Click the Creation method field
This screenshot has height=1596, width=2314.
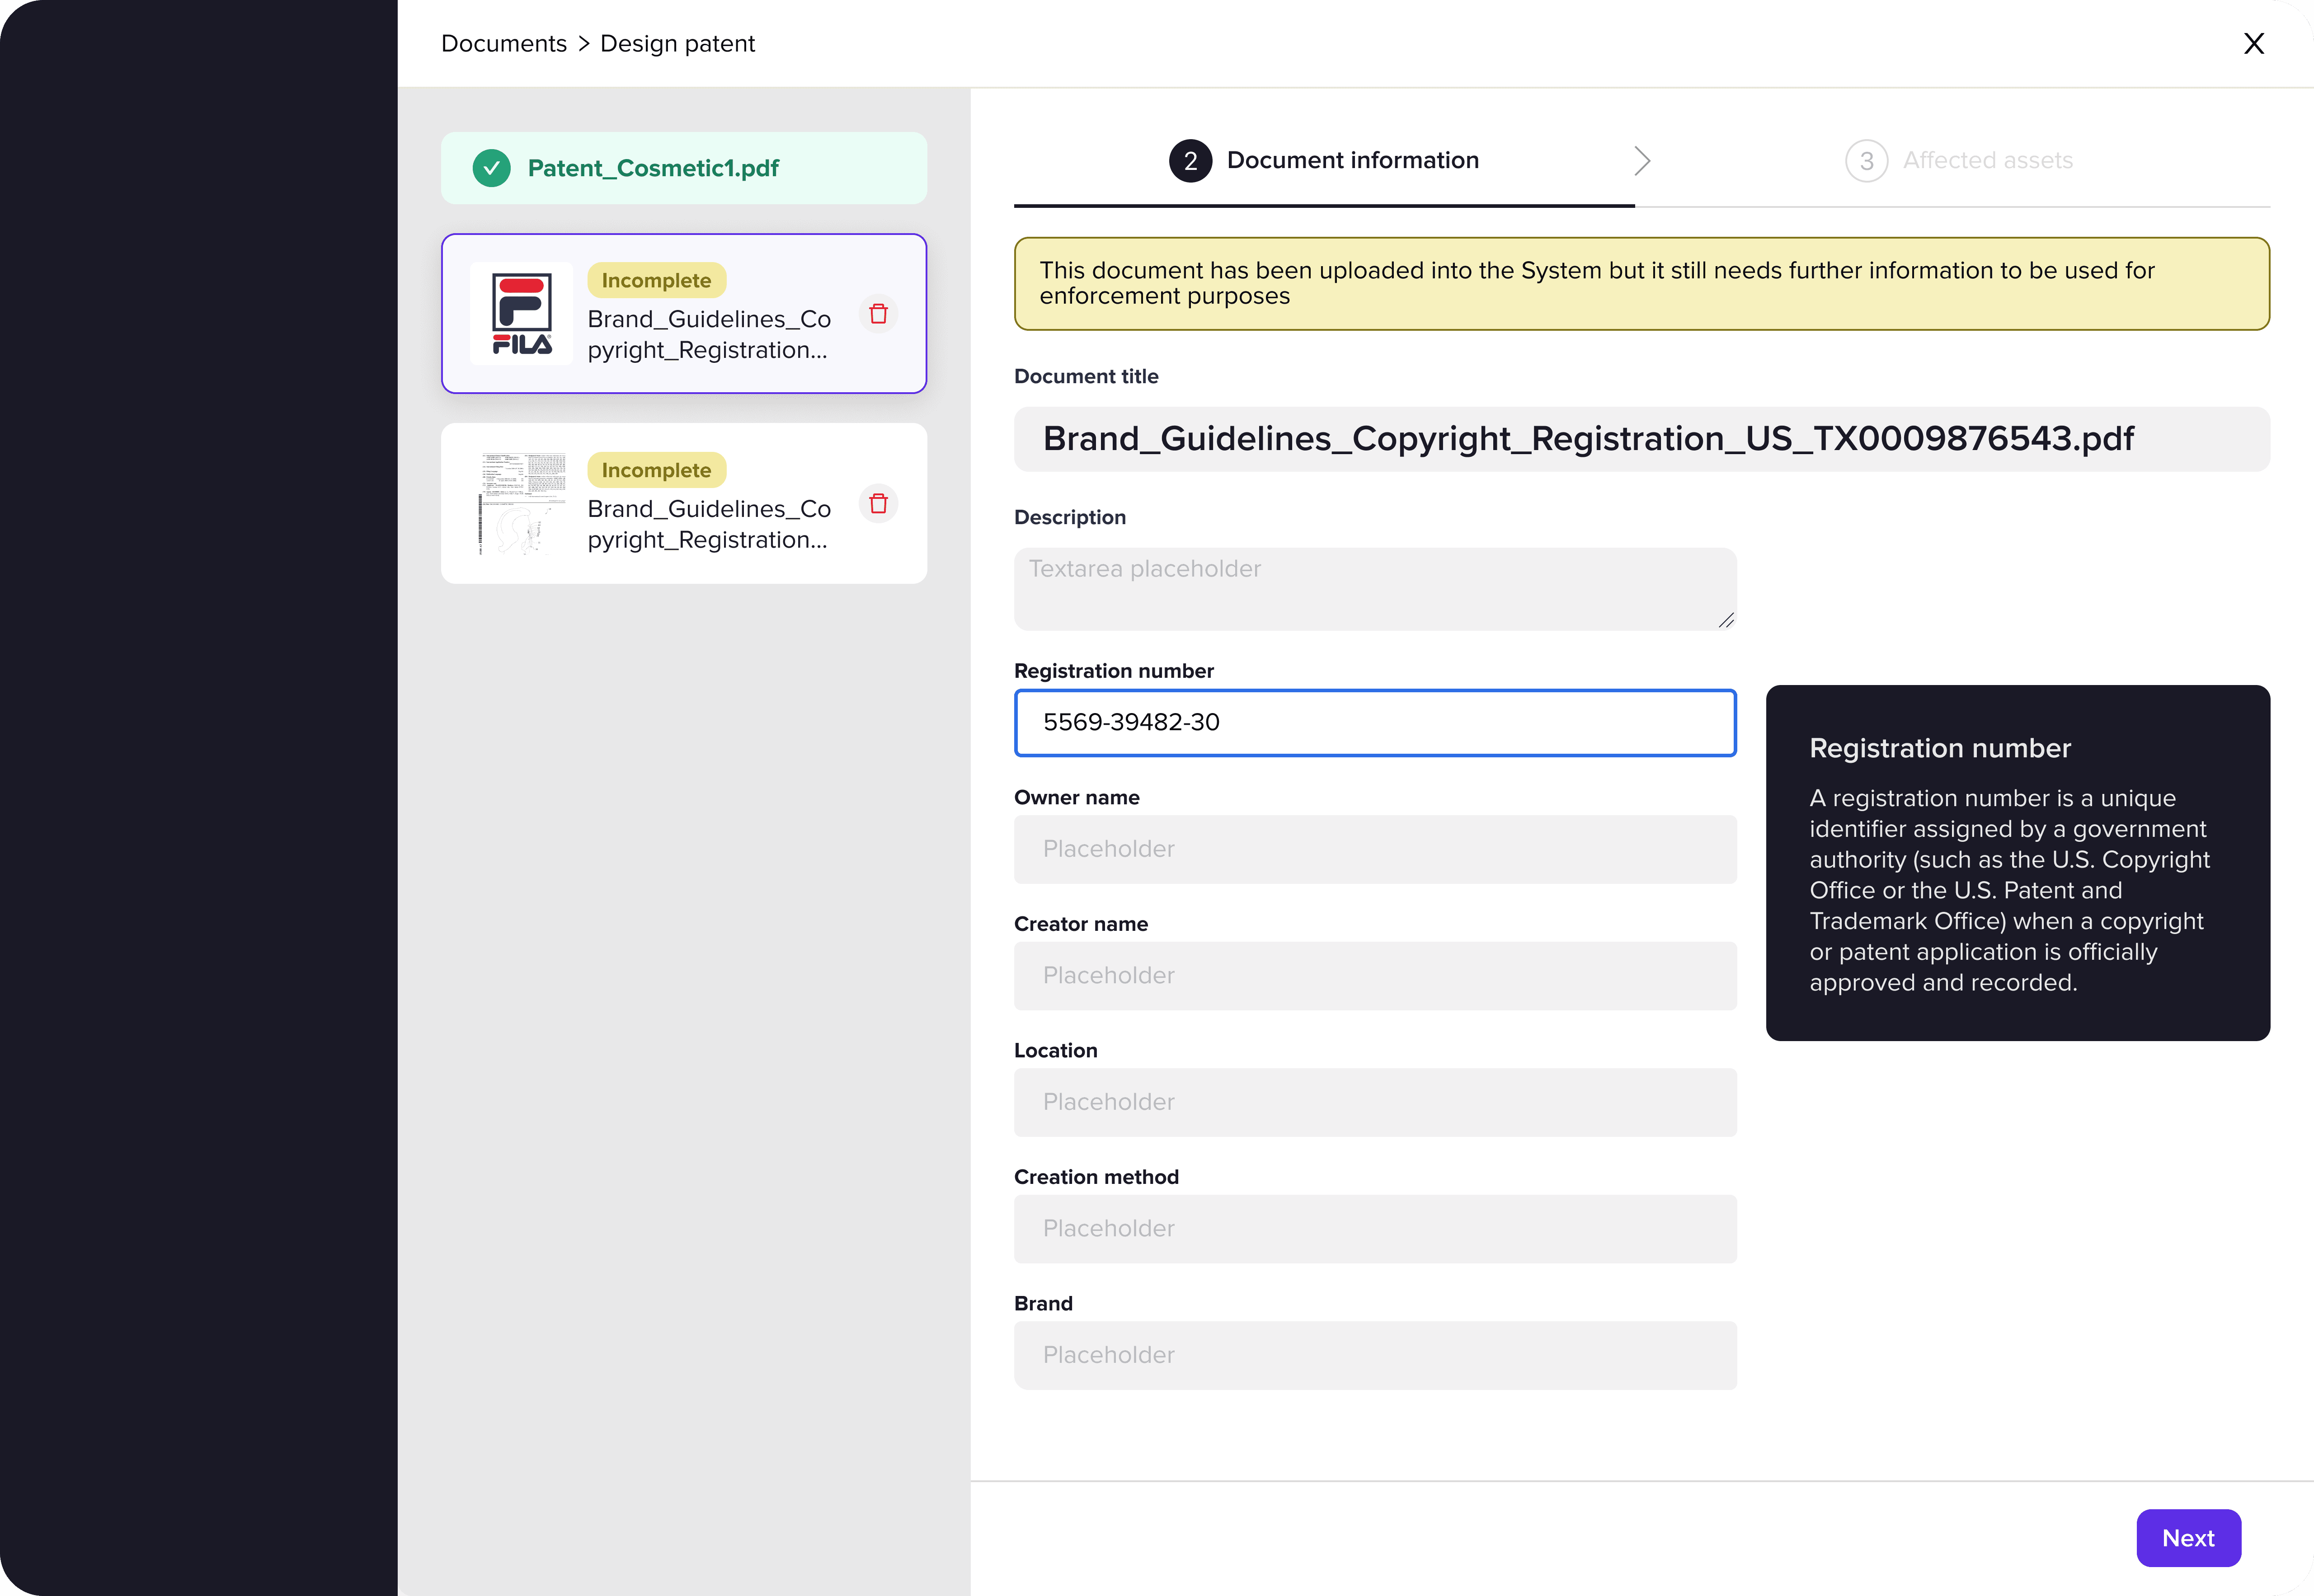pos(1374,1229)
